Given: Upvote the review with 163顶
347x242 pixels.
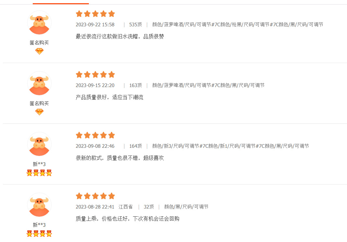Looking at the screenshot, I should [x=136, y=85].
